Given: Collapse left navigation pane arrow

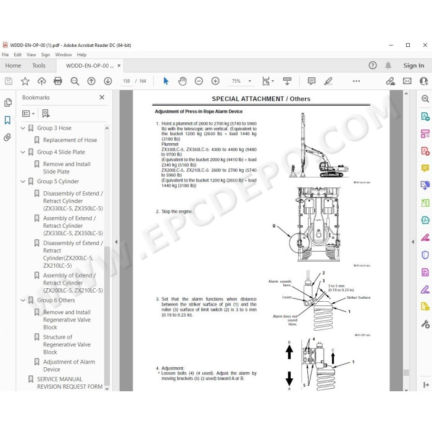Looking at the screenshot, I should 116,242.
